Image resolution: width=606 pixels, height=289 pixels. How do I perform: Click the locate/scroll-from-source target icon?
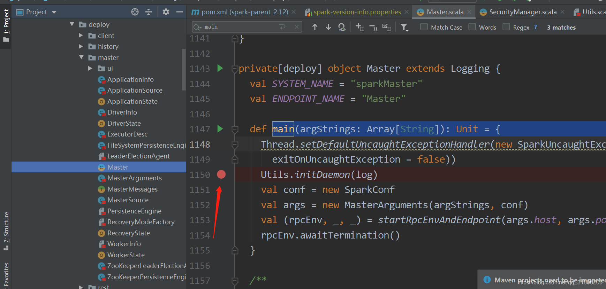point(135,12)
